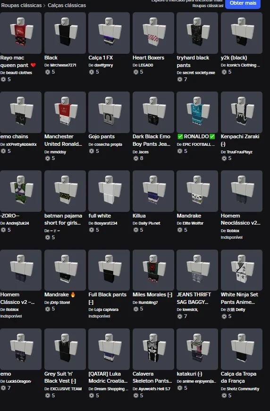Open the y2k (black) item thumbnail
This screenshot has width=270, height=411.
(242, 33)
